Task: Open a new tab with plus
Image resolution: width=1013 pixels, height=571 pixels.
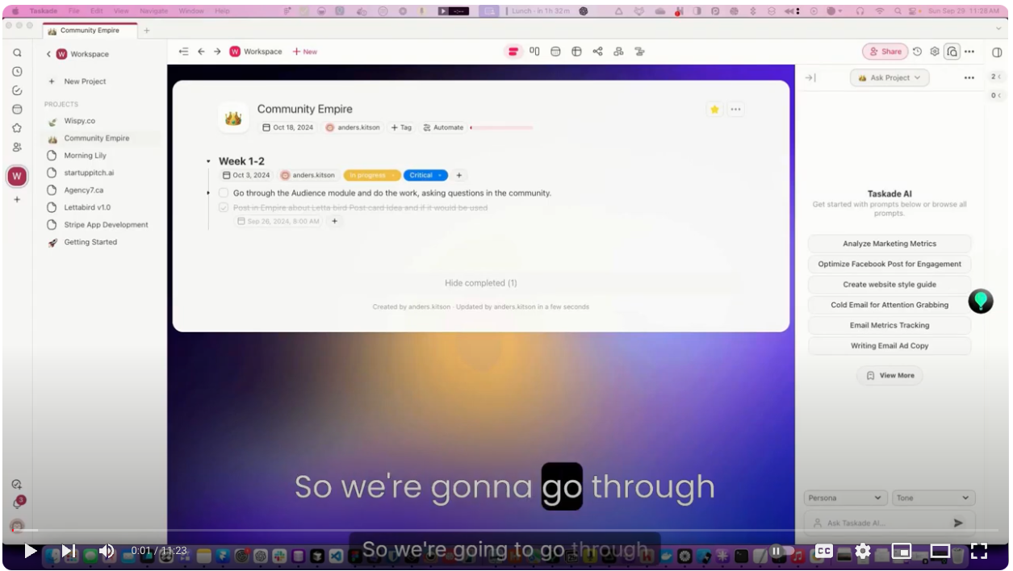Action: [146, 31]
